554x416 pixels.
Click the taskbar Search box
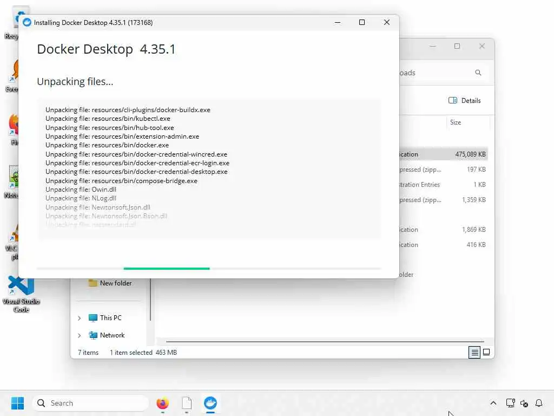[91, 403]
